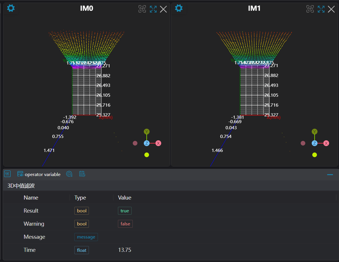The width and height of the screenshot is (339, 262).
Task: Open settings gear in IM0 panel
Action: [x=11, y=8]
